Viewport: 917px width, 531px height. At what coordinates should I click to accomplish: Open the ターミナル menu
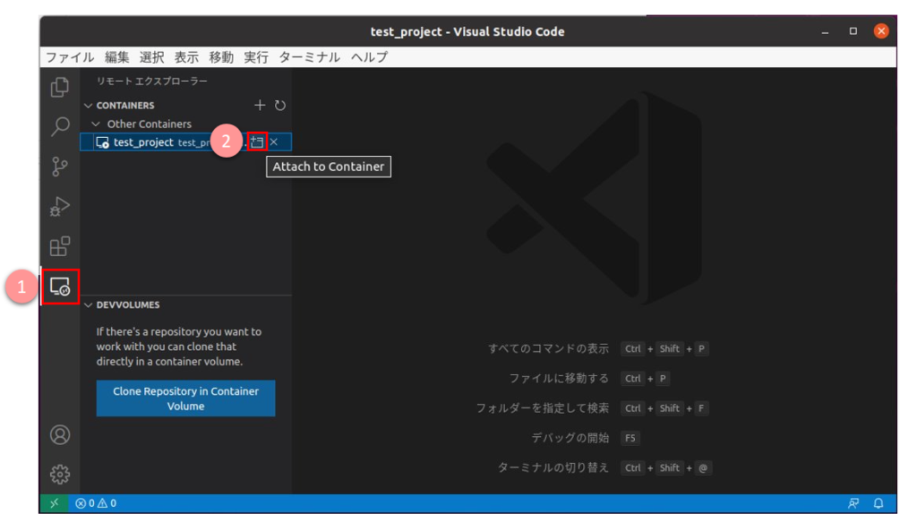[308, 56]
